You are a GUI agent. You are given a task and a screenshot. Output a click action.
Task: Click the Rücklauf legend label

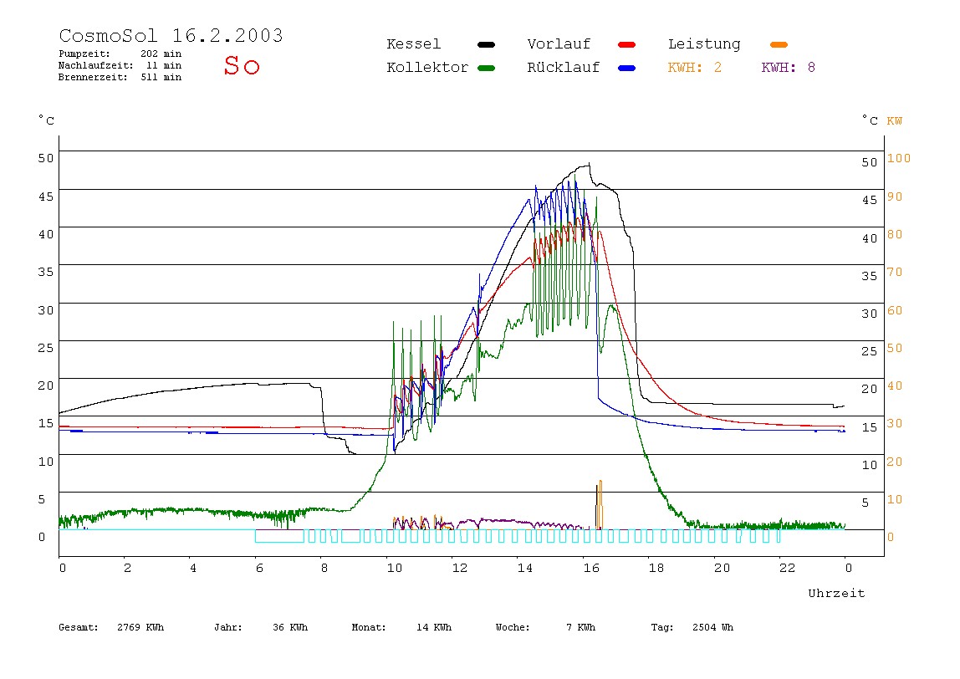click(x=564, y=68)
